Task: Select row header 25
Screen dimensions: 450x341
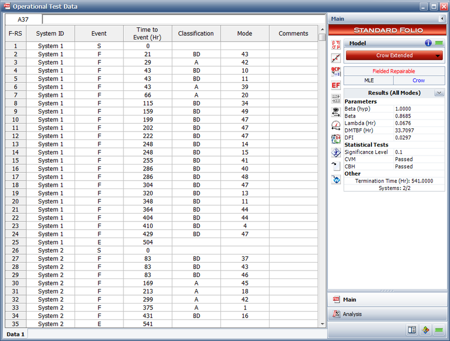Action: coord(15,242)
